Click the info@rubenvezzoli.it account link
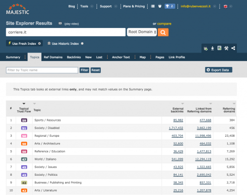The image size is (247, 195). pos(195,6)
